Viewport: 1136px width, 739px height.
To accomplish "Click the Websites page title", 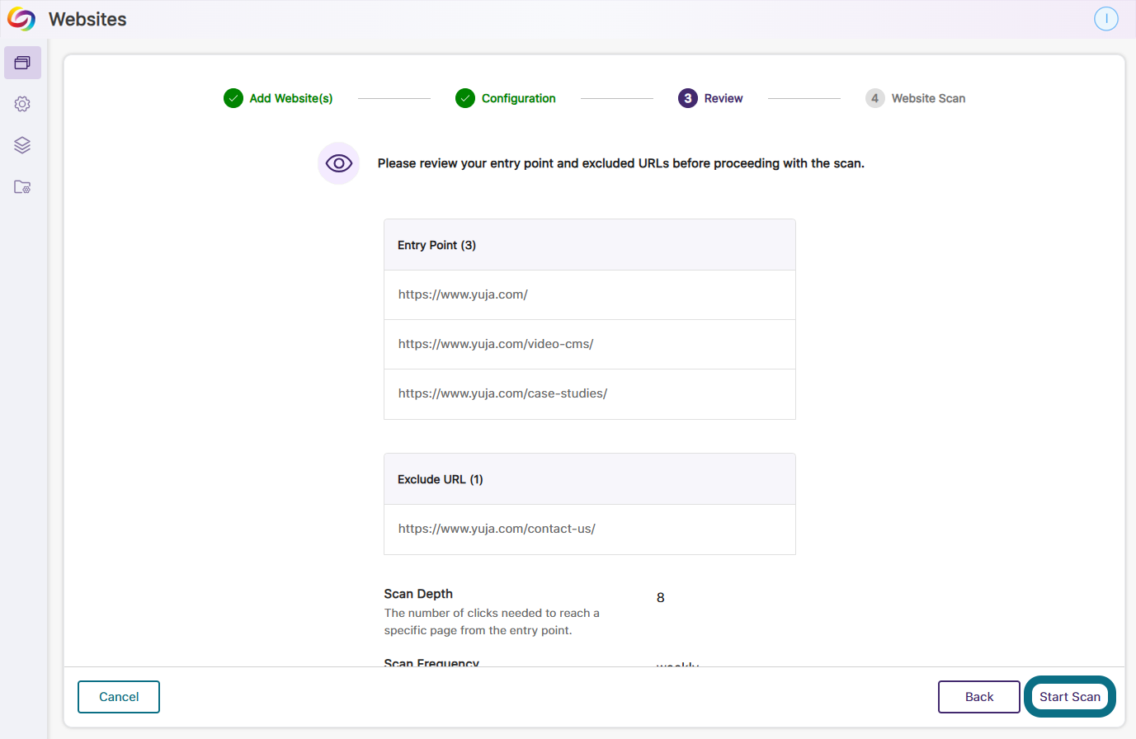I will [87, 19].
